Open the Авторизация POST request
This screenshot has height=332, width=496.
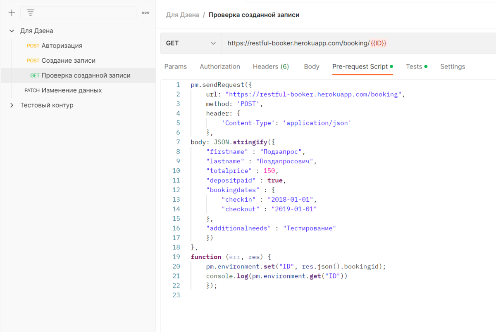coord(62,46)
